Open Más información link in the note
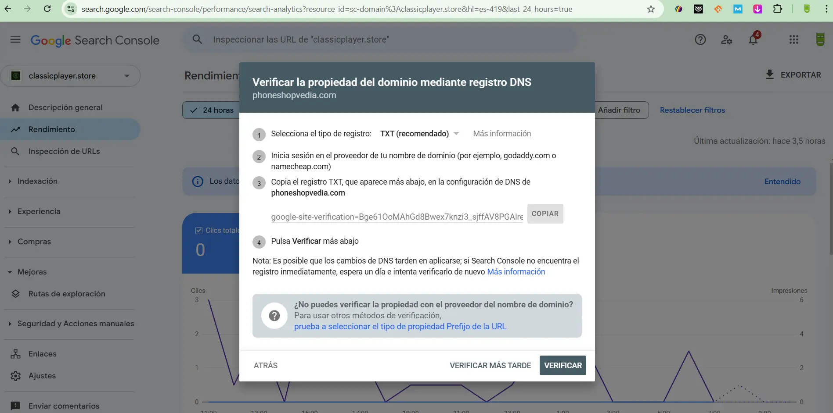 516,272
